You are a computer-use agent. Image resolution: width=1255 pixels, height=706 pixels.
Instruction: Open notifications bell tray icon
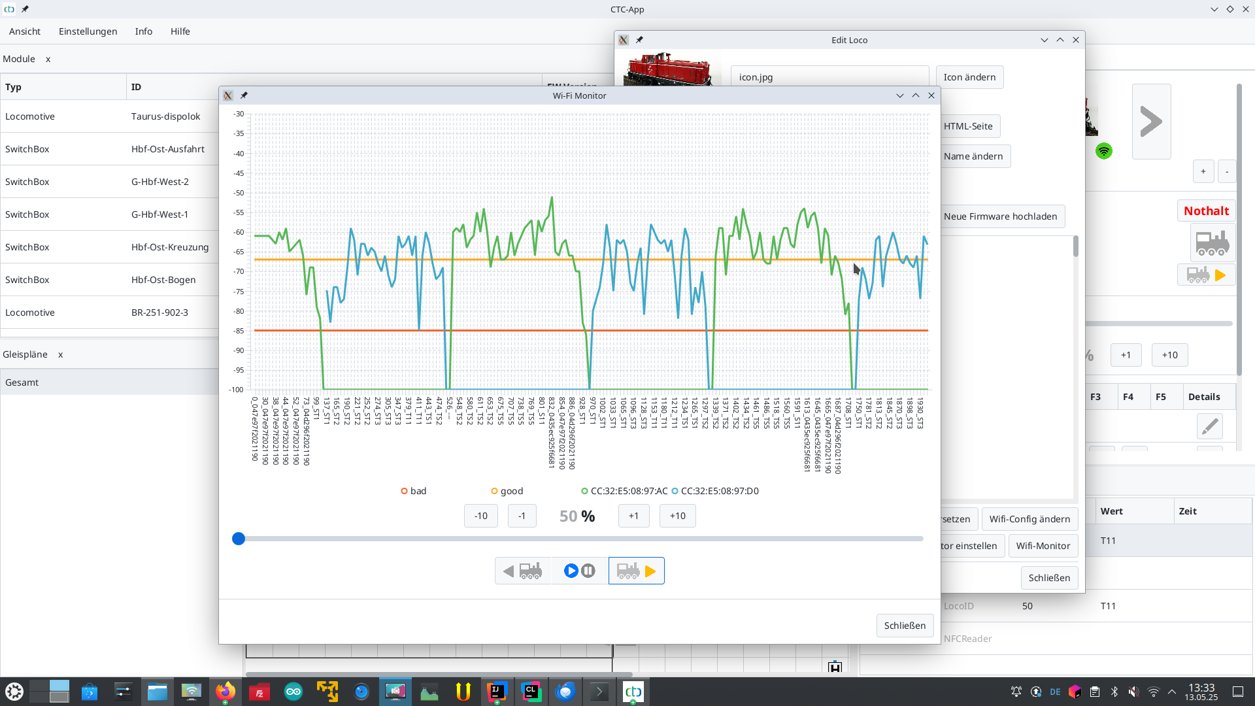[x=1016, y=692]
